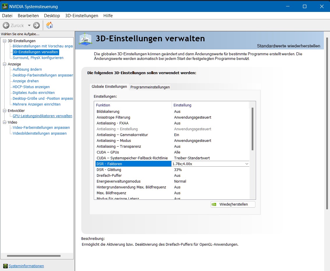
Task: Select Antialiasing – Modus row
Action: point(172,141)
